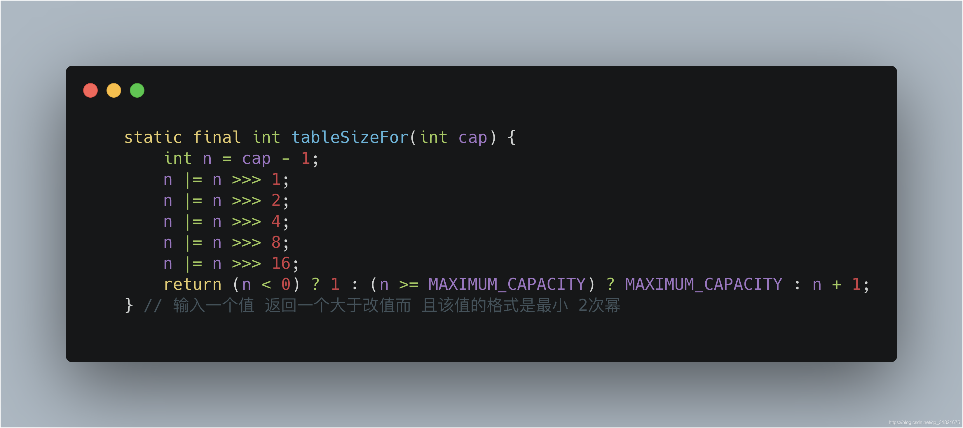Click the yellow minimize button
The image size is (963, 428).
click(113, 91)
